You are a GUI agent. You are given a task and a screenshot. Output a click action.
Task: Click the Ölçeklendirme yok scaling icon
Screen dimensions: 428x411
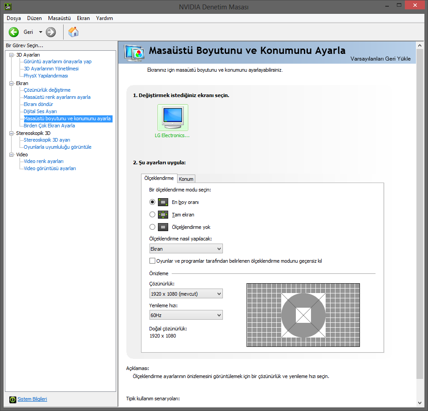tap(163, 227)
